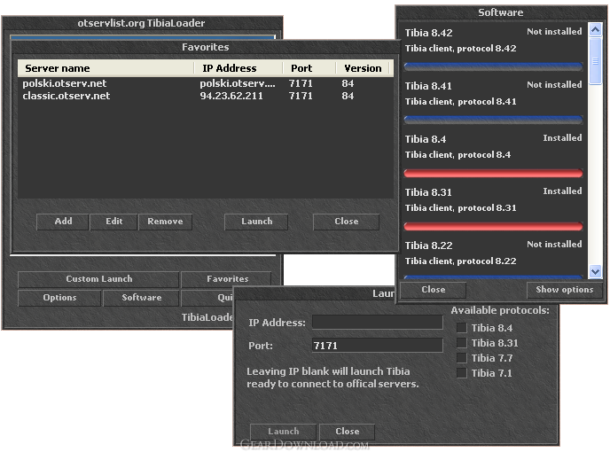The width and height of the screenshot is (610, 452).
Task: Click Remove button in Favorites window
Action: tap(165, 222)
